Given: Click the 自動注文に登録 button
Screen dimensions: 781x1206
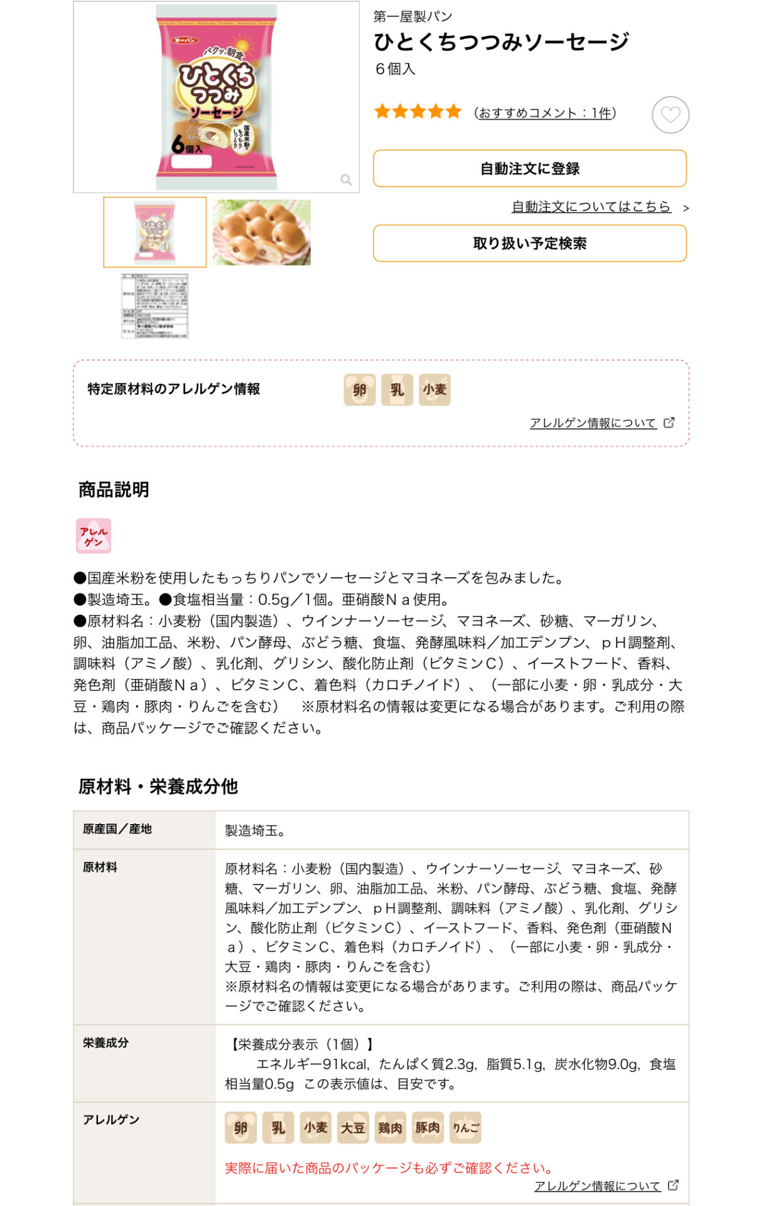Looking at the screenshot, I should [x=530, y=168].
